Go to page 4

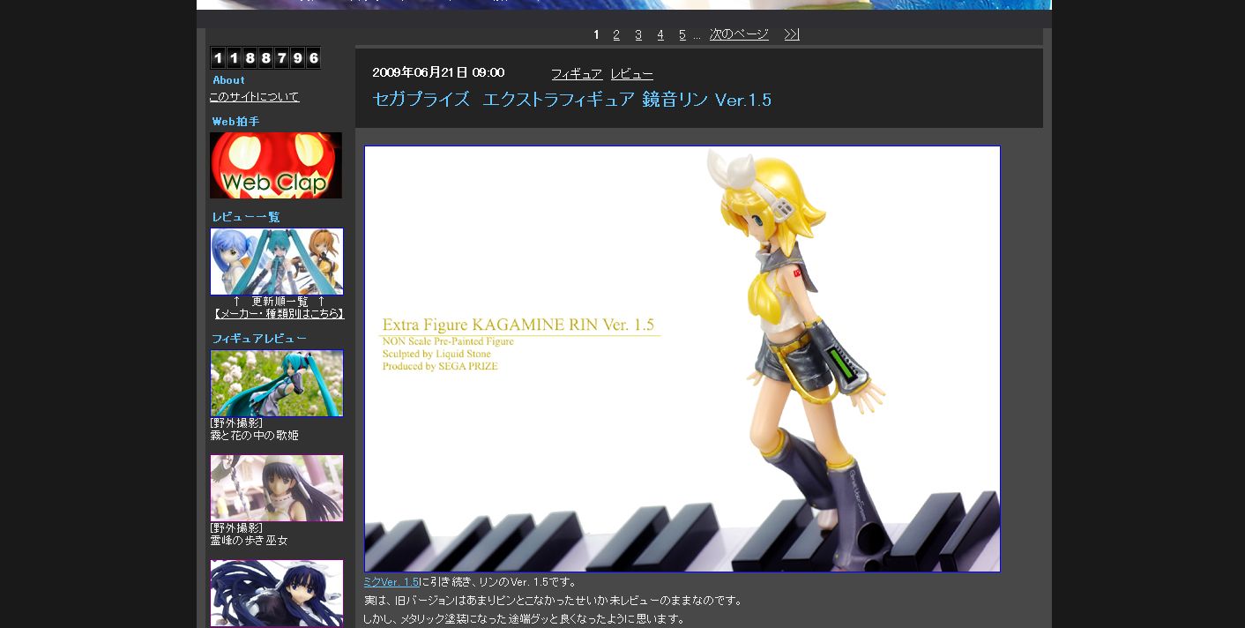click(660, 34)
